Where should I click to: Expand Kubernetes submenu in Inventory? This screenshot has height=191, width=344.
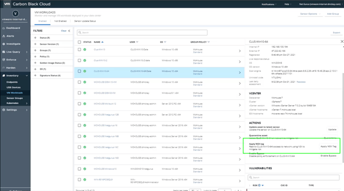click(27, 103)
